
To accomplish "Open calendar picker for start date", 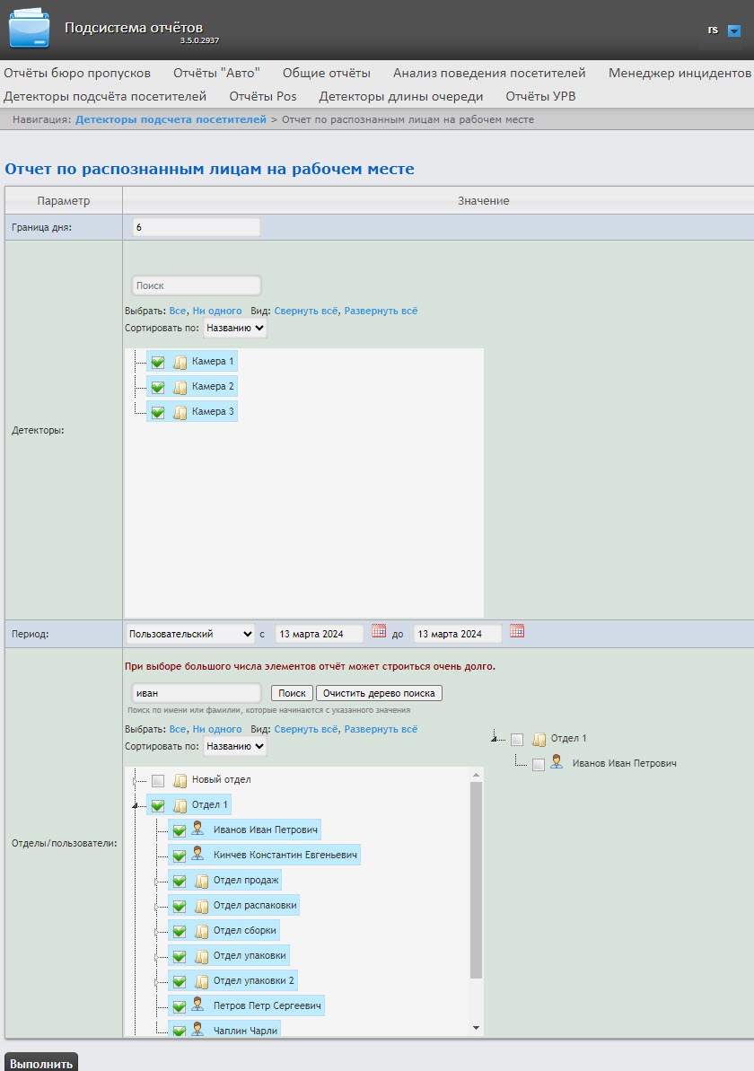I will point(379,631).
